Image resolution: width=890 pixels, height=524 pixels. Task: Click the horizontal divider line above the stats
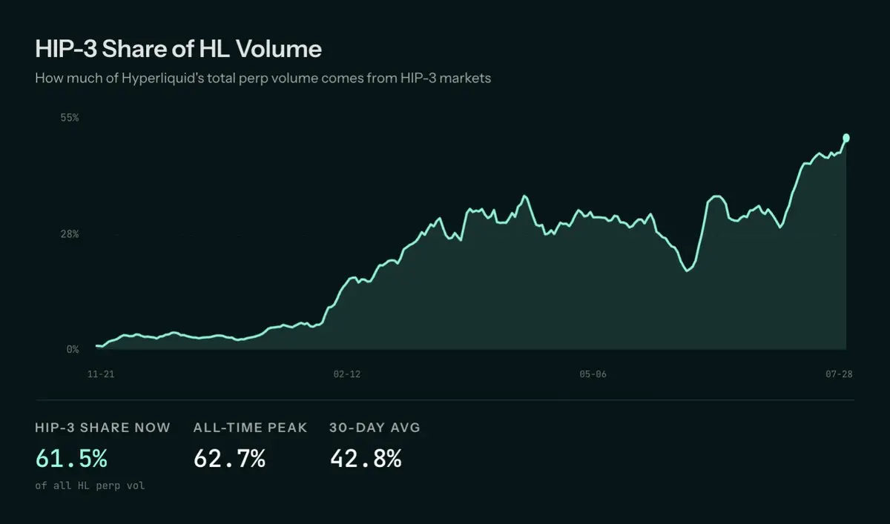coord(444,400)
